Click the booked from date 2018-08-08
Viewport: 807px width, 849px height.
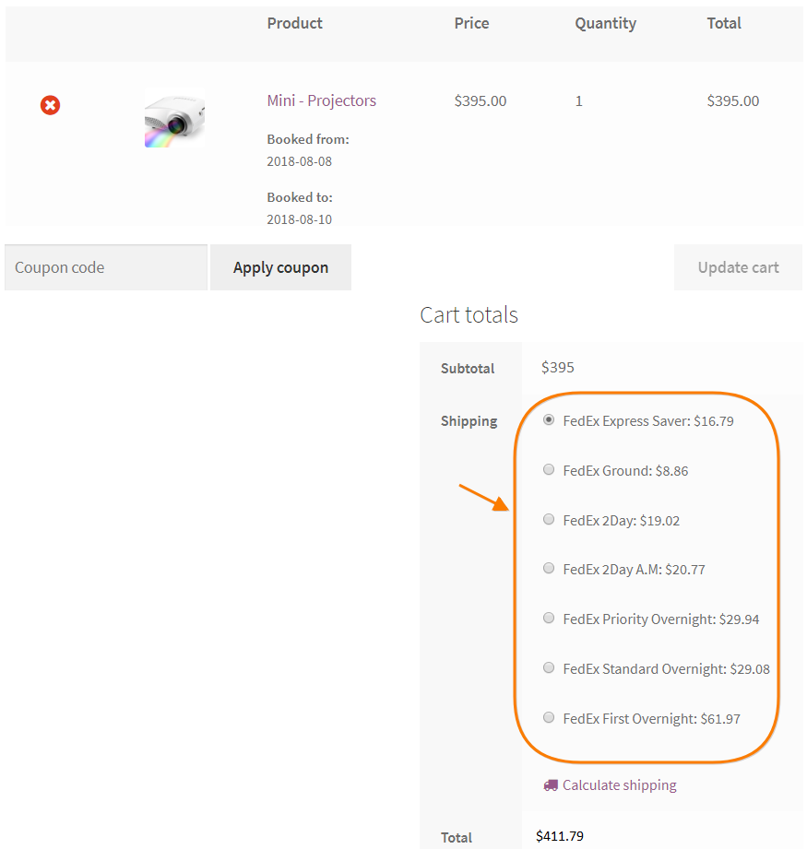click(300, 161)
